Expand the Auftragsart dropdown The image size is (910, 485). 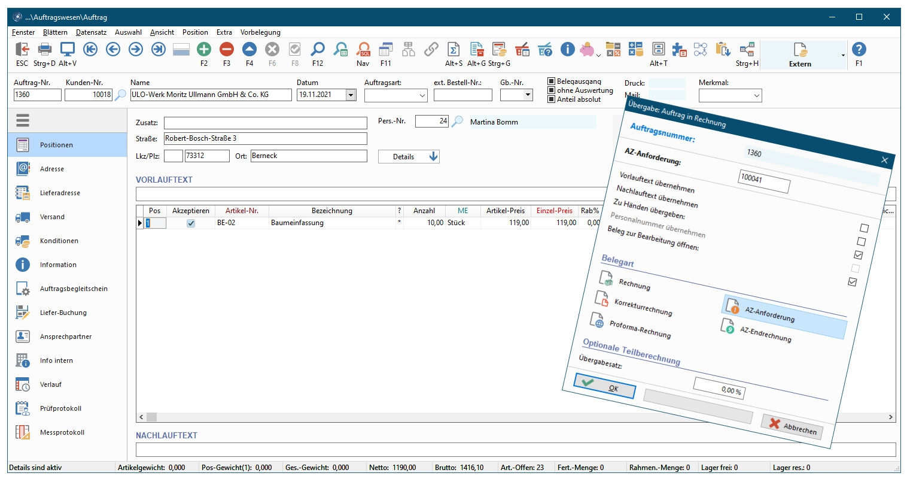pos(422,95)
